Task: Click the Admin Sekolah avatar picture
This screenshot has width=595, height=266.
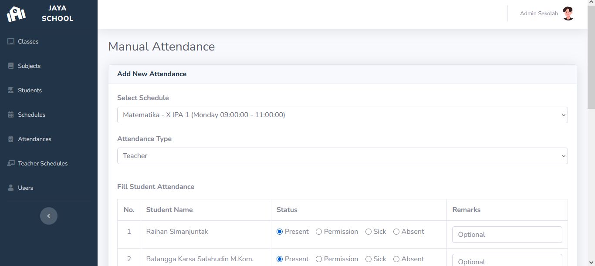Action: (568, 13)
